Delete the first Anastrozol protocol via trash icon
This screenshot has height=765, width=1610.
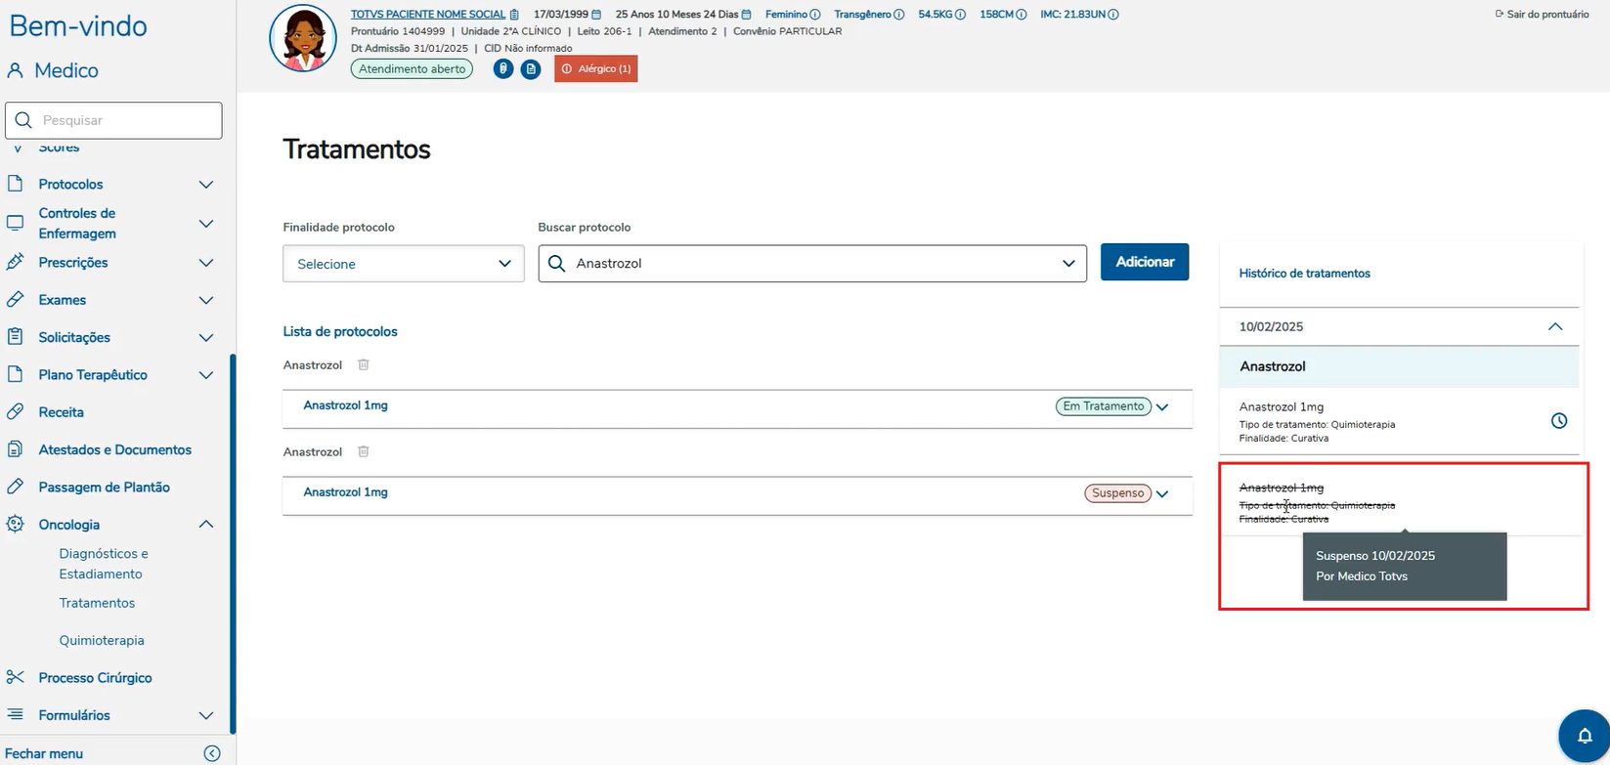tap(364, 364)
